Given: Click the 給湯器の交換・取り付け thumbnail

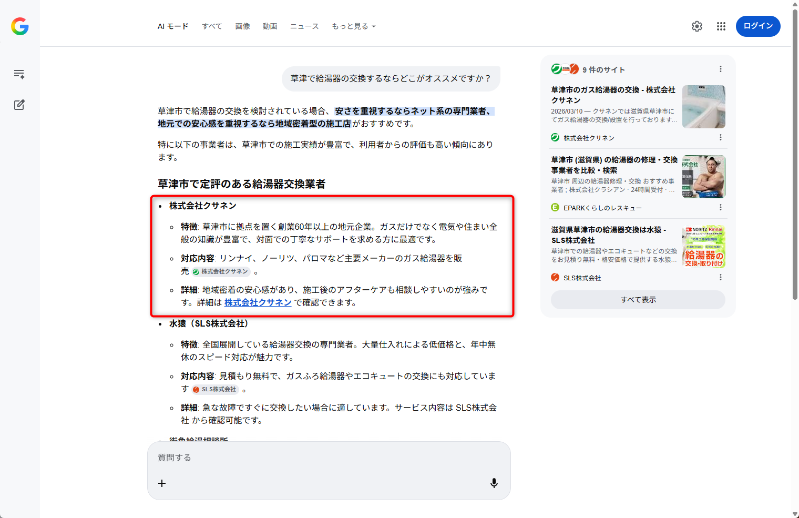Looking at the screenshot, I should point(704,247).
